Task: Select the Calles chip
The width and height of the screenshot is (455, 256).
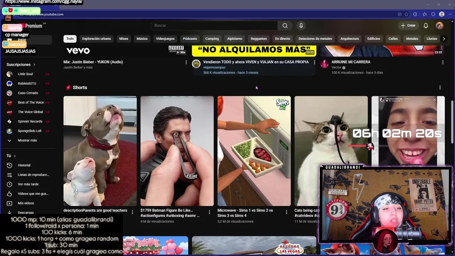Action: click(x=393, y=39)
